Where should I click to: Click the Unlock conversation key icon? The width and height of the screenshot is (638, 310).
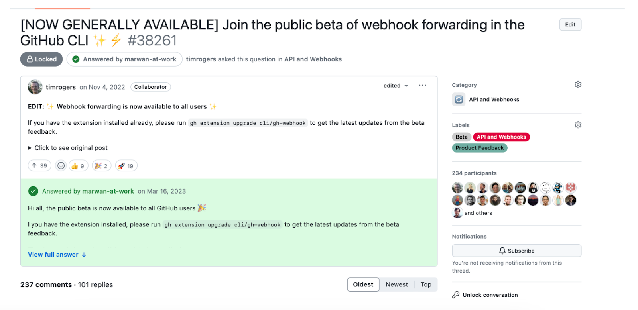tap(456, 295)
